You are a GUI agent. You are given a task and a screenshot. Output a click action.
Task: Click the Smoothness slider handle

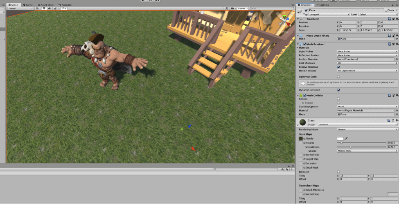coord(351,147)
